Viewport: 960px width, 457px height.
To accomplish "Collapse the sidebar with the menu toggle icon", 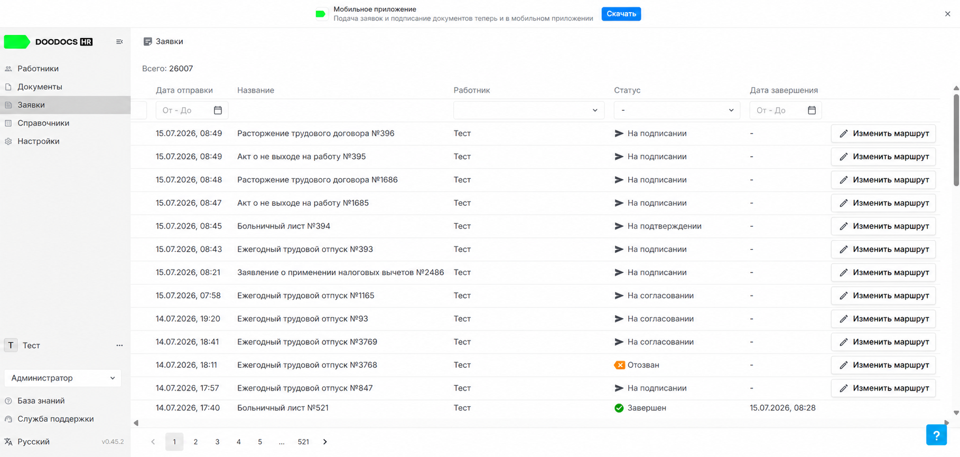I will click(119, 42).
